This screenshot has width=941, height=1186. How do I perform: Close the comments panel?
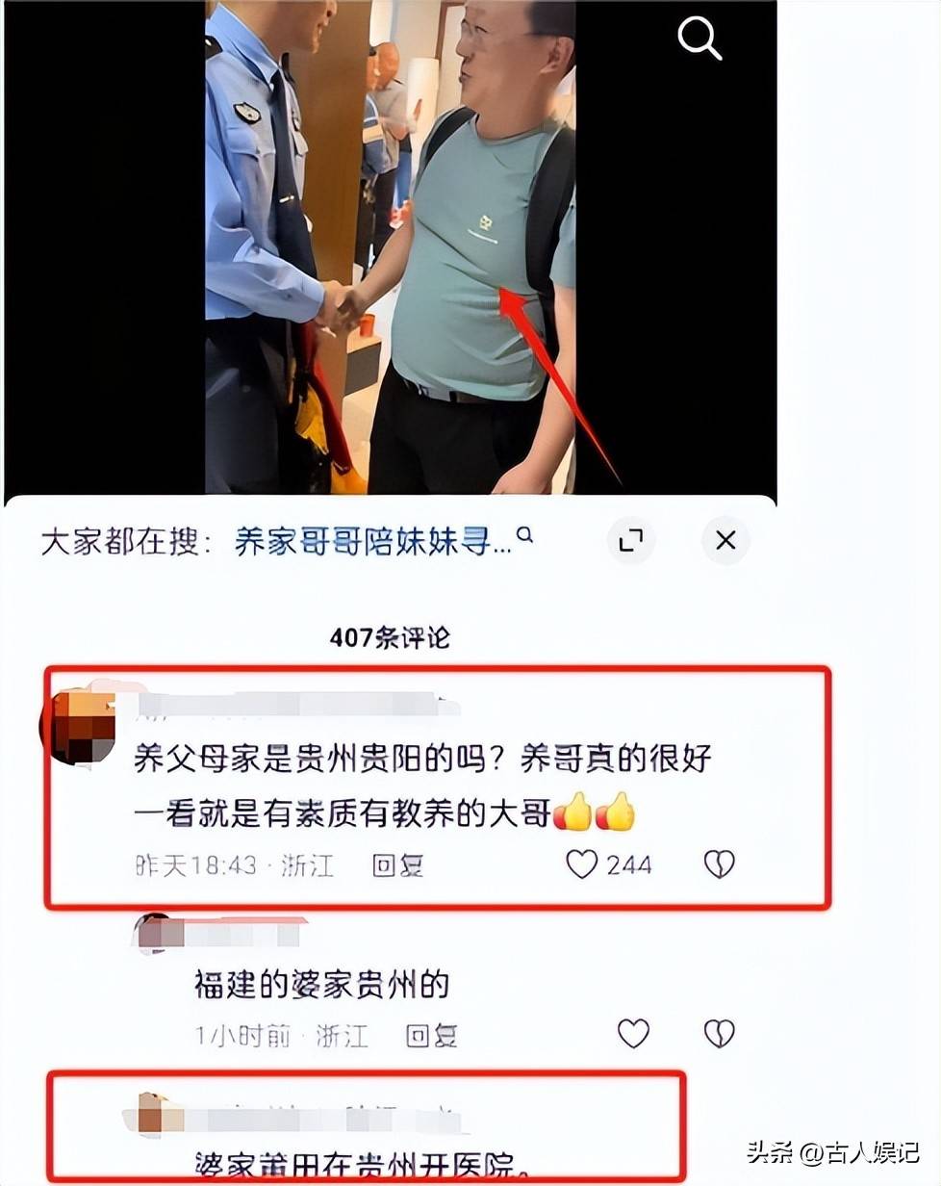(x=725, y=541)
